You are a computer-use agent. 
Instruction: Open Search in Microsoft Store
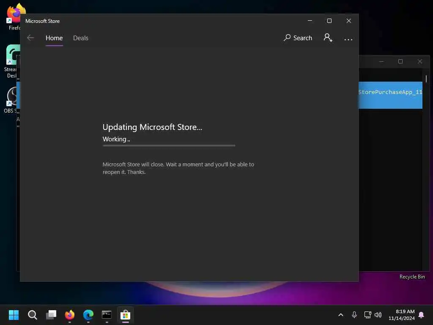tap(298, 38)
